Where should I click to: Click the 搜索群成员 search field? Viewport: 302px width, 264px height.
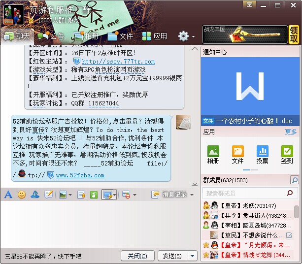point(250,193)
